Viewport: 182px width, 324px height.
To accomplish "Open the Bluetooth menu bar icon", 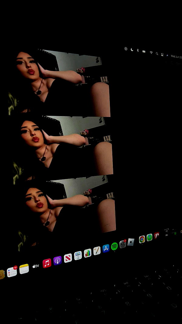I will point(138,50).
